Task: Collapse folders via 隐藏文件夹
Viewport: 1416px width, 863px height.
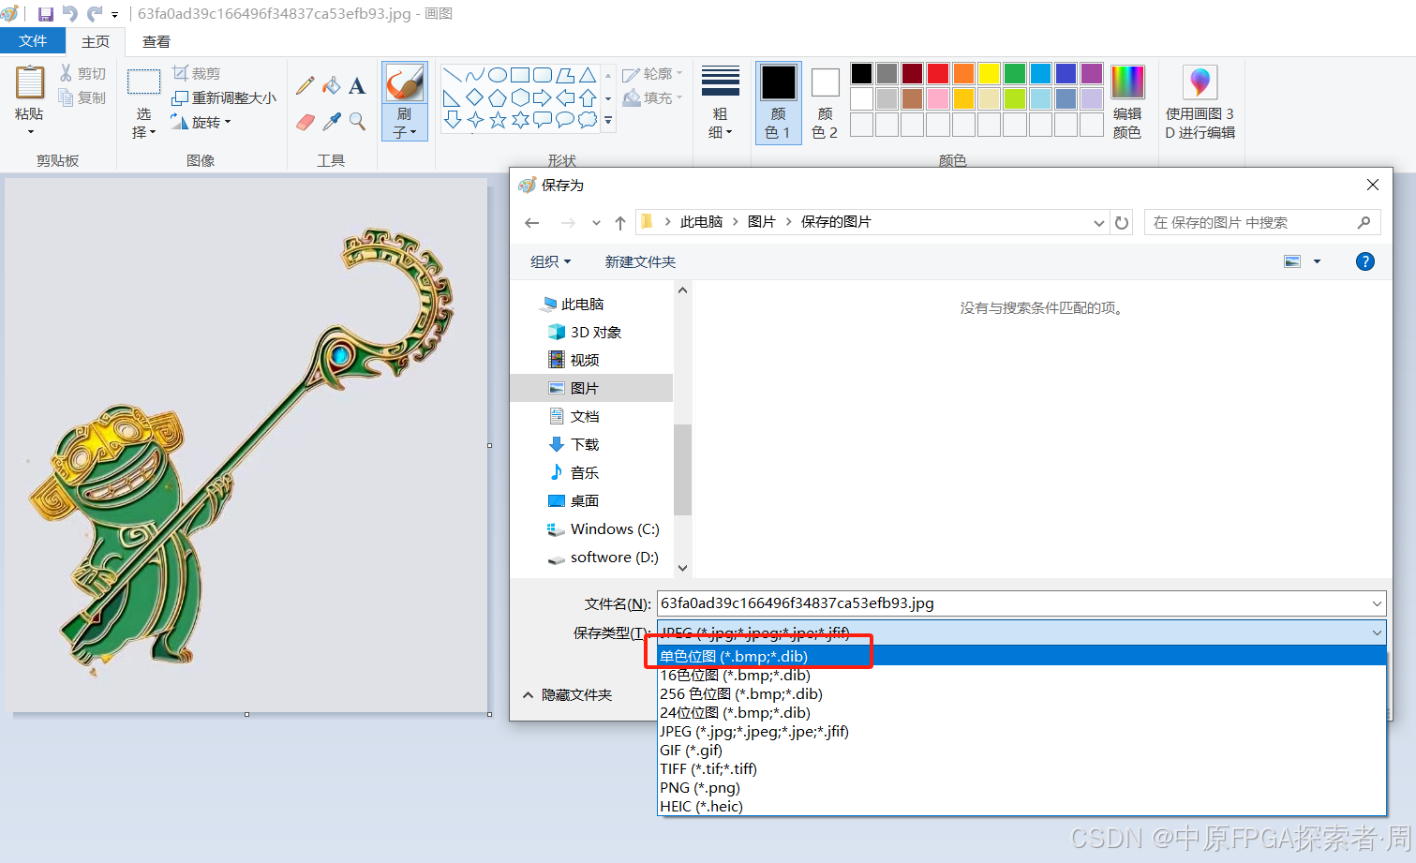Action: (x=567, y=694)
